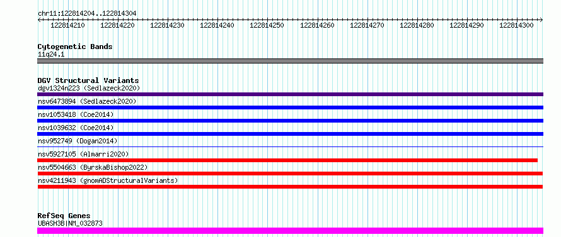
Task: Click the DGV Structural Variants track heading
Action: (x=88, y=80)
